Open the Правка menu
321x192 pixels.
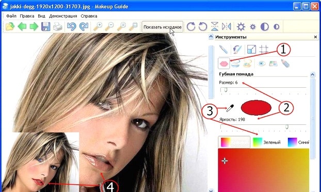[x=27, y=16]
